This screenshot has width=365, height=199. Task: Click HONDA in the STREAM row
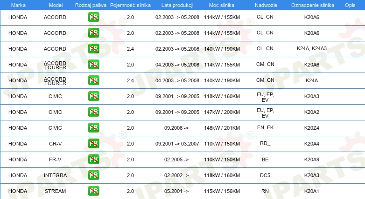point(18,191)
